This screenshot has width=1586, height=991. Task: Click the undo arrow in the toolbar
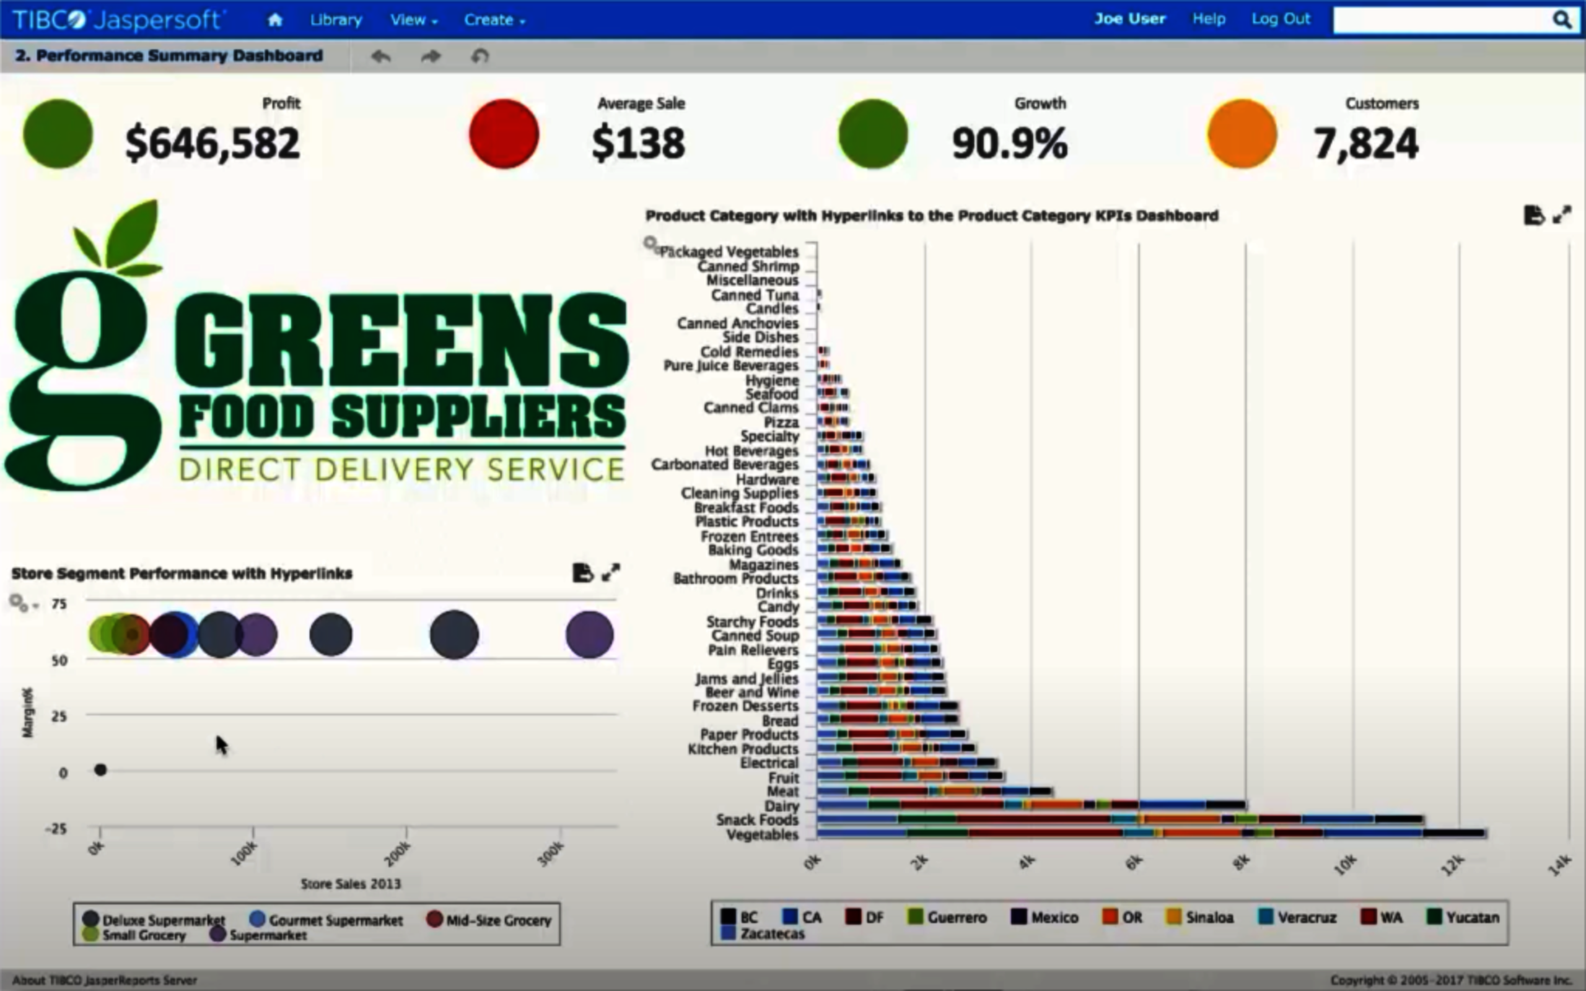[x=381, y=56]
